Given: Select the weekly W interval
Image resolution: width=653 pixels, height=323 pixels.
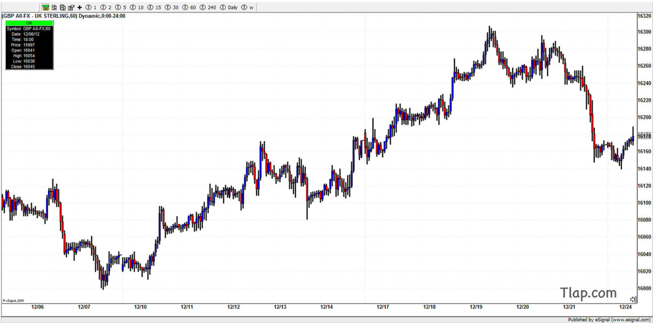Looking at the screenshot, I should 248,8.
